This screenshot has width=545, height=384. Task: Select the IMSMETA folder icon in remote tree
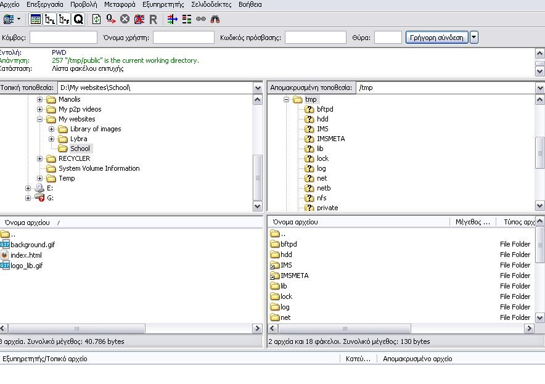[x=309, y=139]
